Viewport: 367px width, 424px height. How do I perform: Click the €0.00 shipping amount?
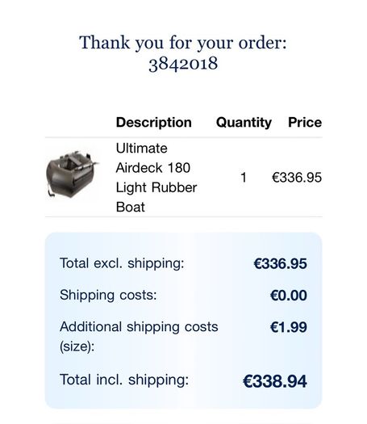(289, 296)
